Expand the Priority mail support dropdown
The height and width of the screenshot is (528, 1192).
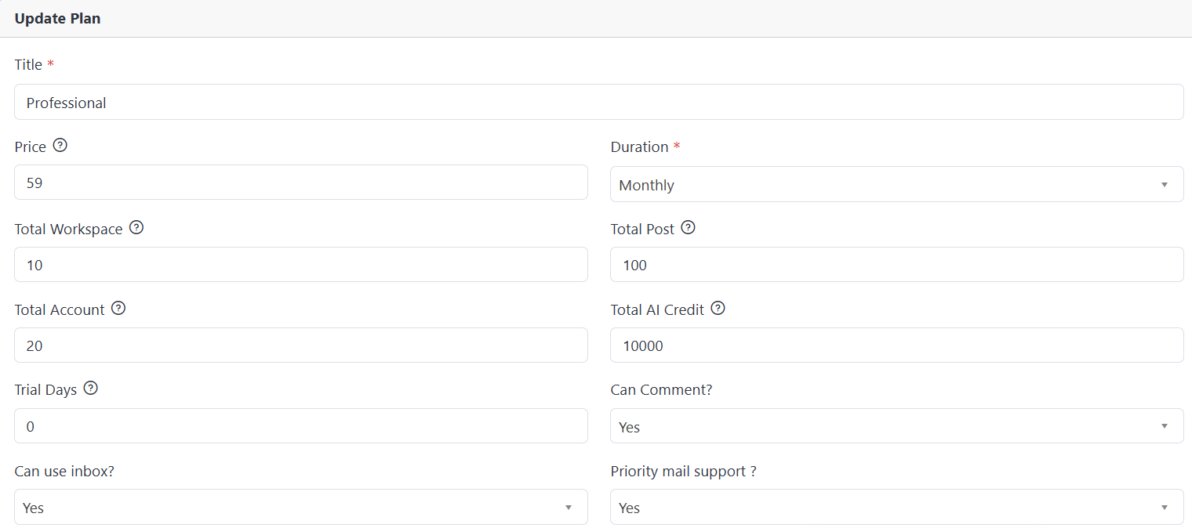[x=897, y=507]
